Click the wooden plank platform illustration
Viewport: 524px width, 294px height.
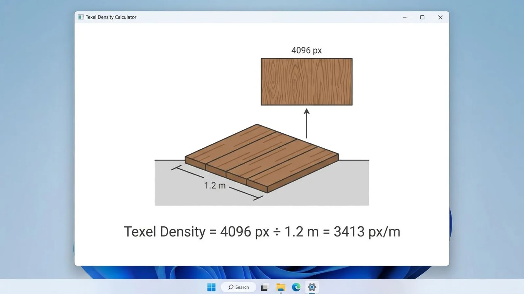pyautogui.click(x=262, y=158)
